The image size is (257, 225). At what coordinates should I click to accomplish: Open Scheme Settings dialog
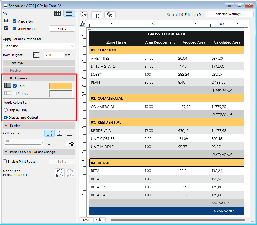pyautogui.click(x=229, y=14)
